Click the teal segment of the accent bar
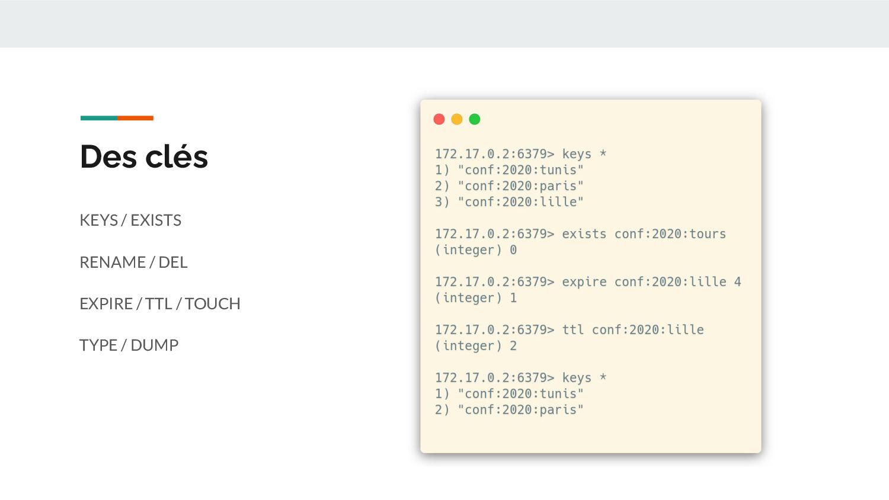 99,118
